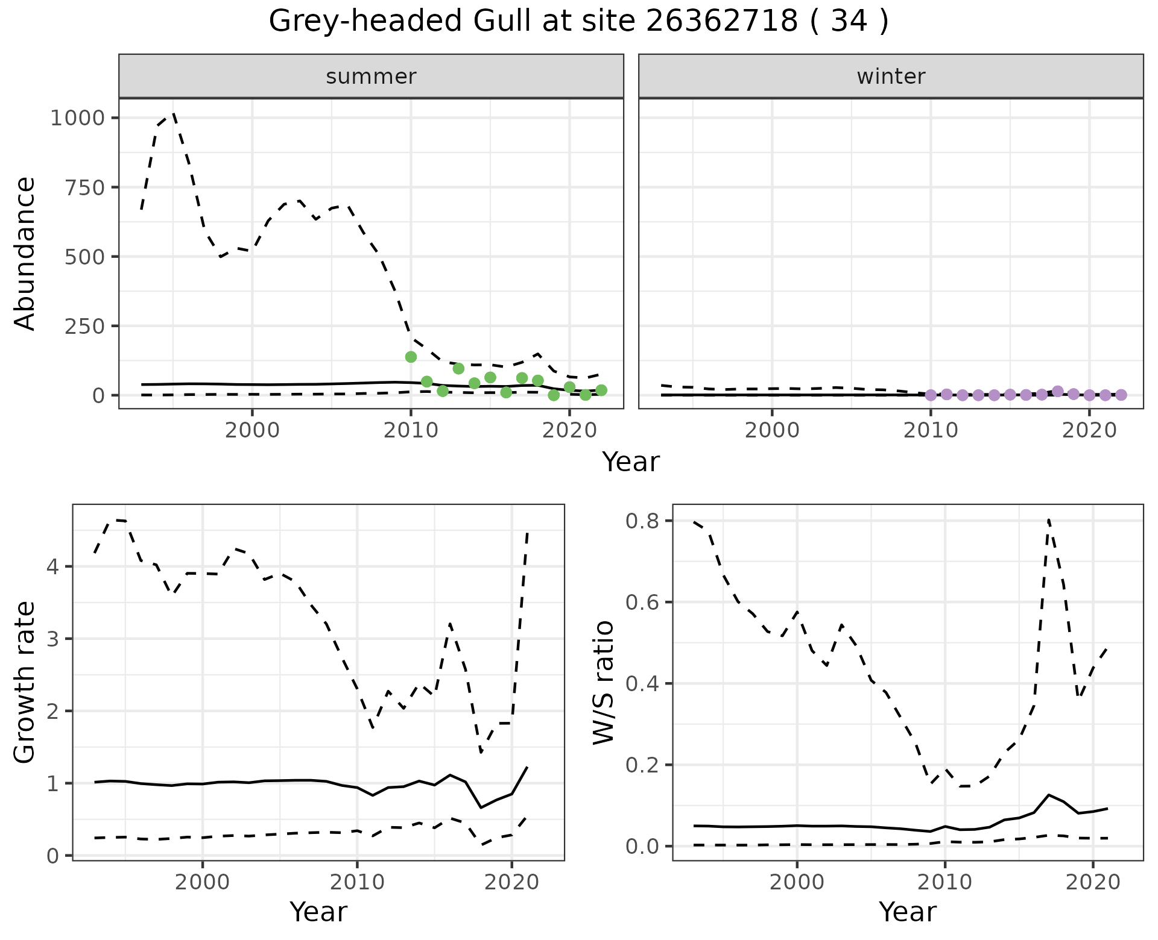1158x940 pixels.
Task: Click the Year label under Growth rate plot
Action: pyautogui.click(x=318, y=912)
